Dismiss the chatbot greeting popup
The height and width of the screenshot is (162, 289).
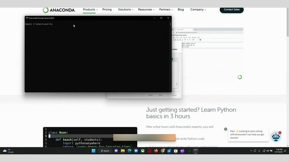click(225, 129)
